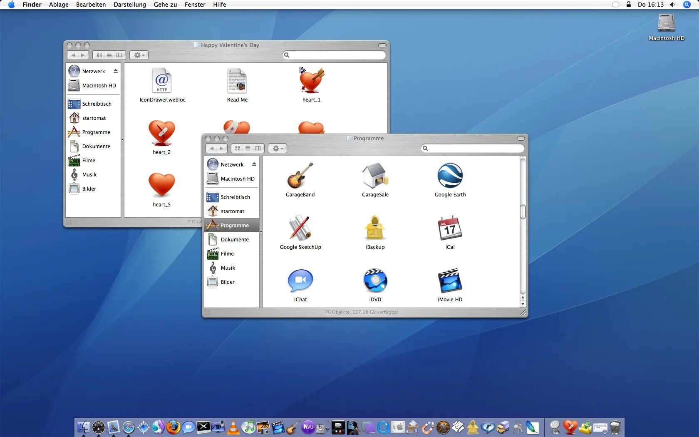Set Happy Valentine's Day window to icon view
The image size is (699, 437).
[x=99, y=55]
